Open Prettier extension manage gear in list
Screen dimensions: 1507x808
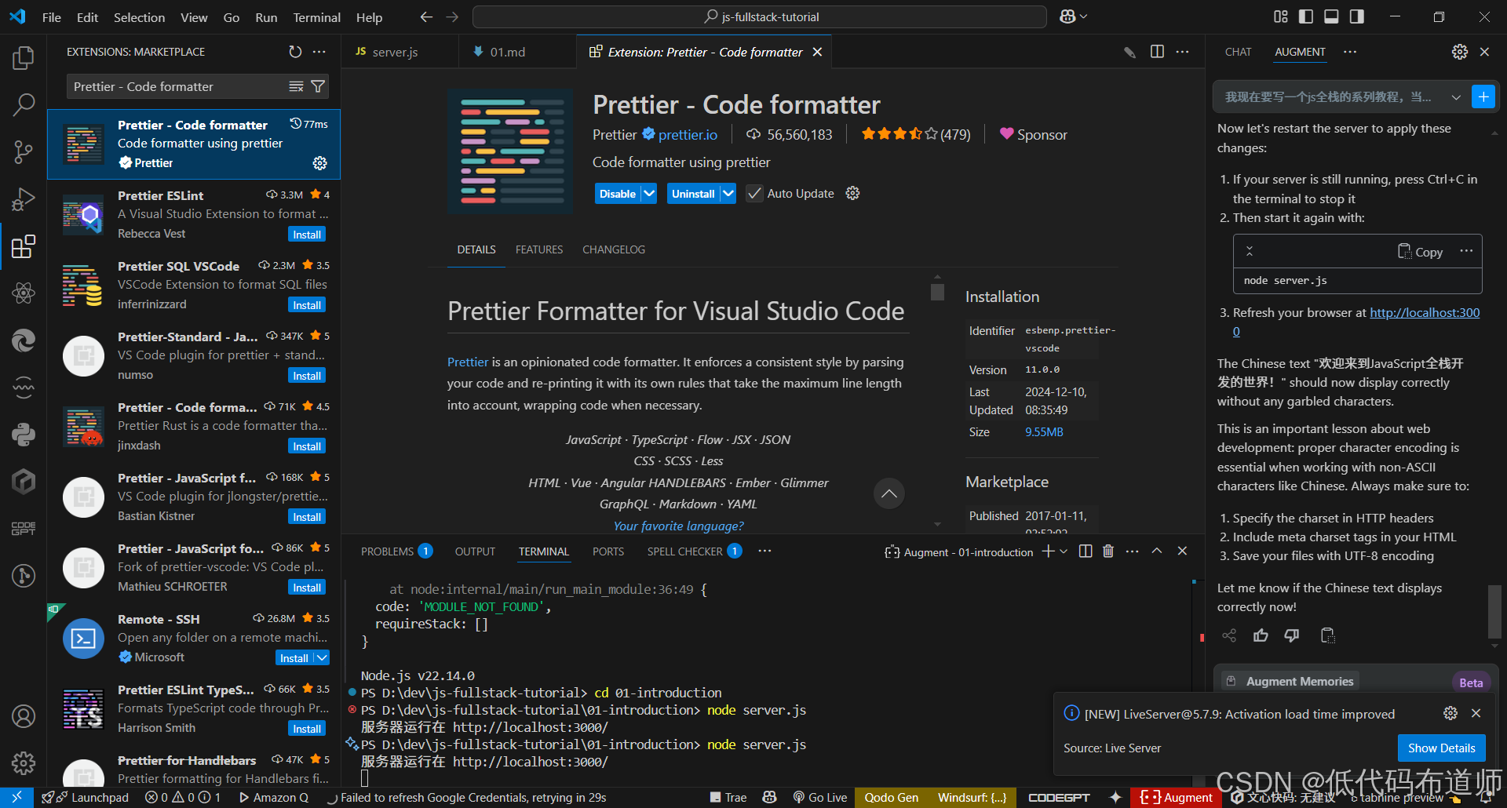320,163
